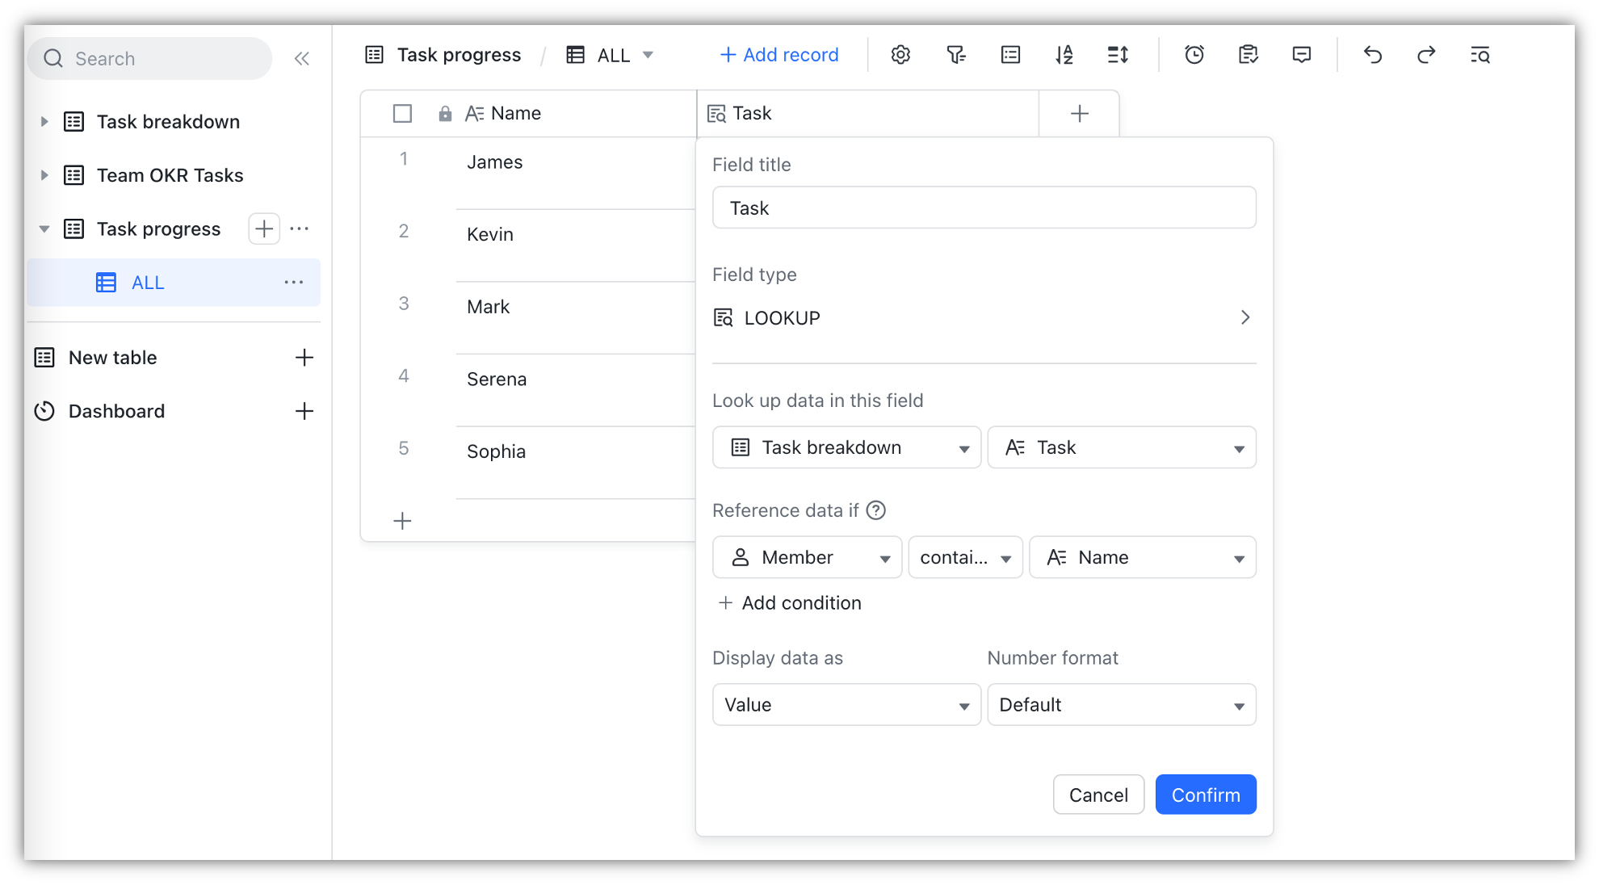
Task: Open the search records icon
Action: point(1480,55)
